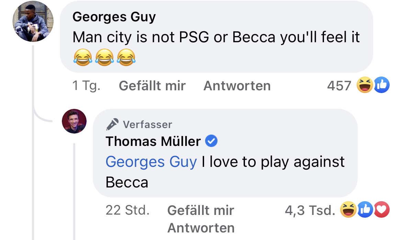The height and width of the screenshot is (240, 402).
Task: Reply to Georges Guy's comment via "Antworten"
Action: coord(237,85)
